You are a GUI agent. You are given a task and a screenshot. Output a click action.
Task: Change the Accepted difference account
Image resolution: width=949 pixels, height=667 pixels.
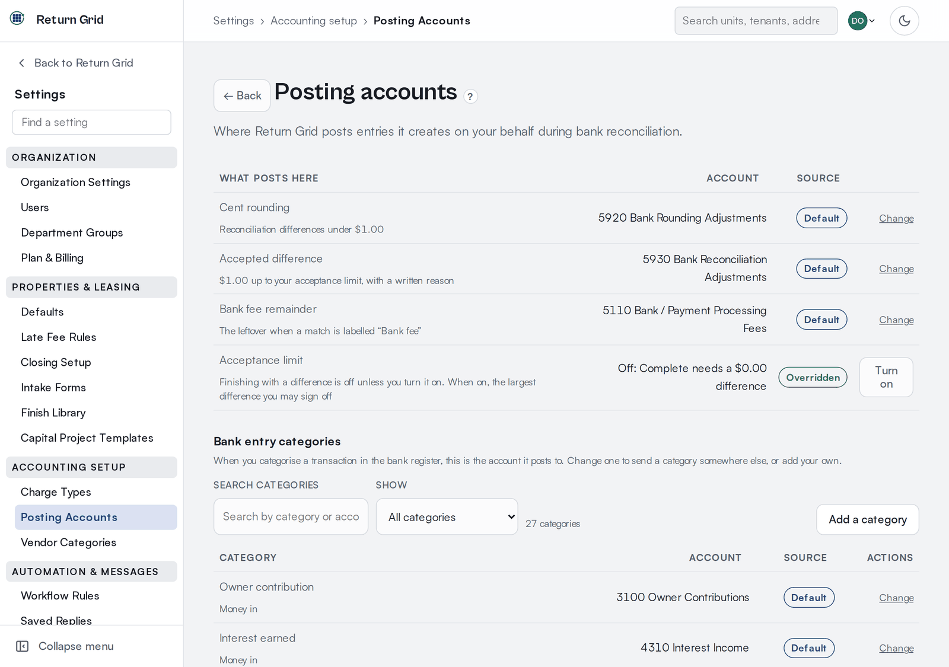click(x=896, y=269)
